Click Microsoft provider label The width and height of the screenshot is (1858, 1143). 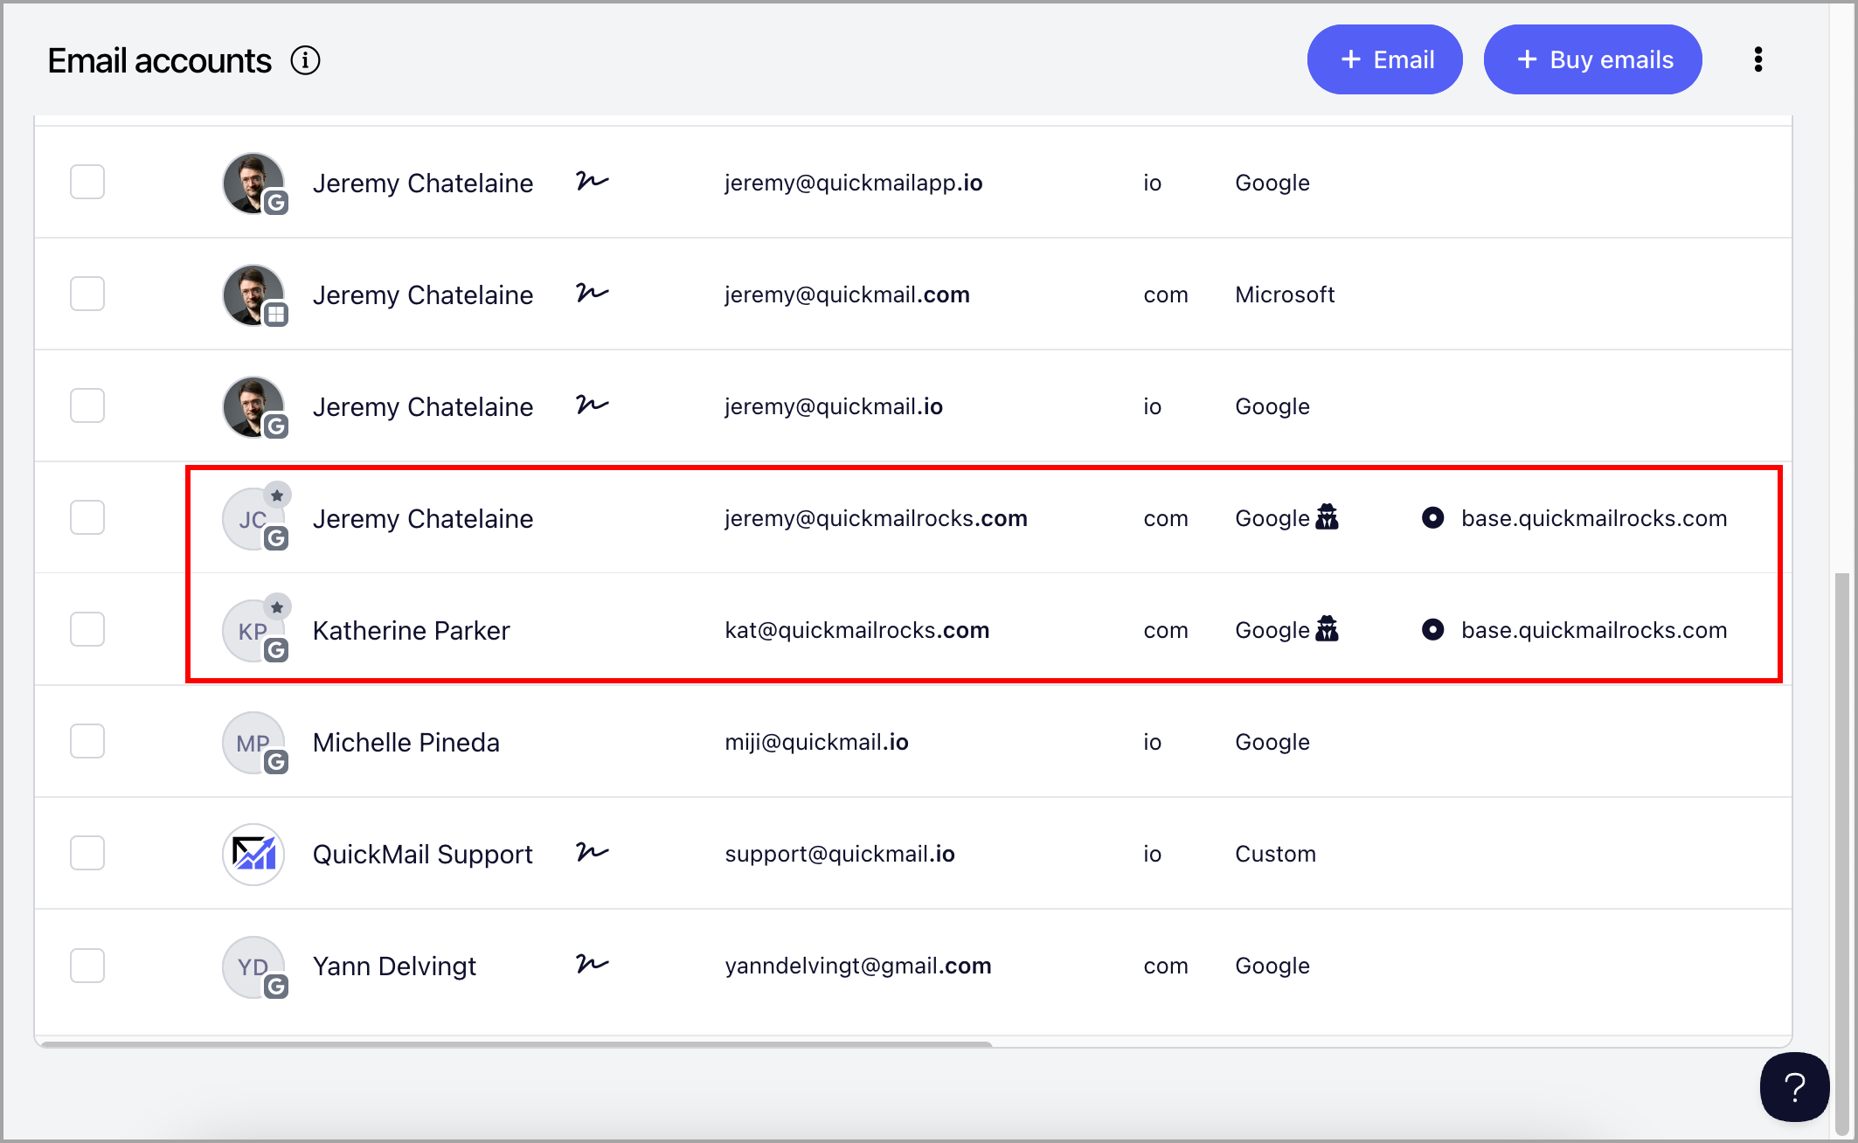click(1285, 294)
